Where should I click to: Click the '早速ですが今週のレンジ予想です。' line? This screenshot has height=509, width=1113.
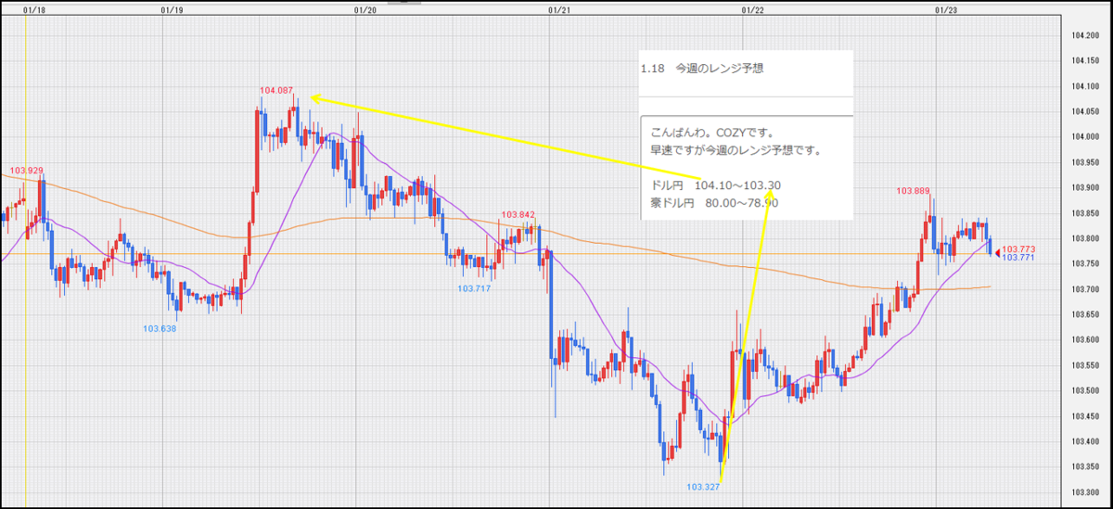pos(736,149)
